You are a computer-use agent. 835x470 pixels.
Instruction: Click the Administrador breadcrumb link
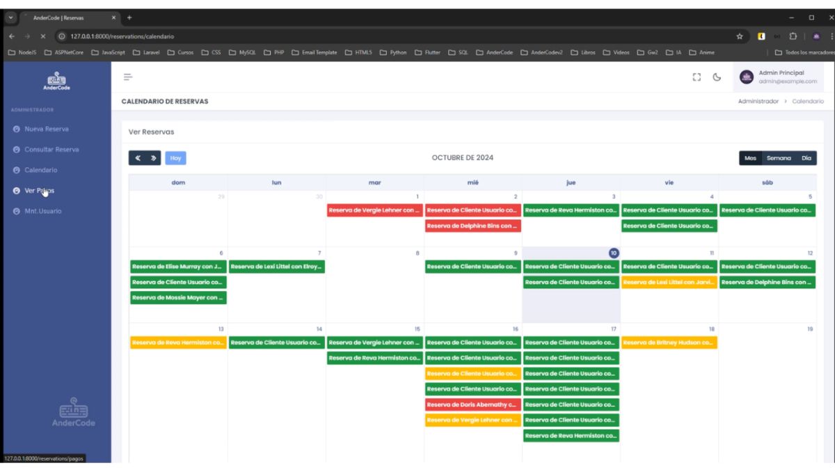758,102
